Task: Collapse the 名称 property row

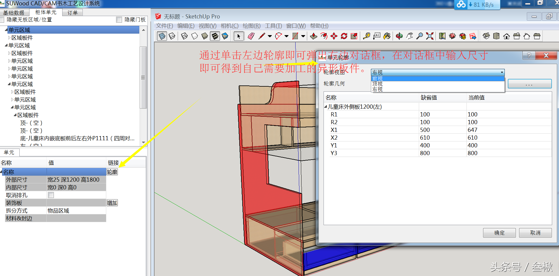Action: click(1, 172)
